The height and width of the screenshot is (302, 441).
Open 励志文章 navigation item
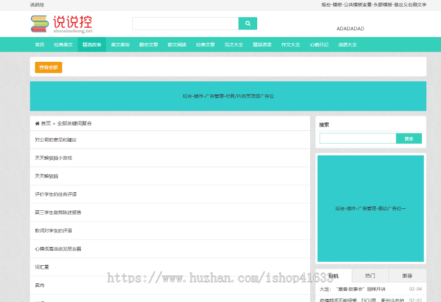point(148,45)
